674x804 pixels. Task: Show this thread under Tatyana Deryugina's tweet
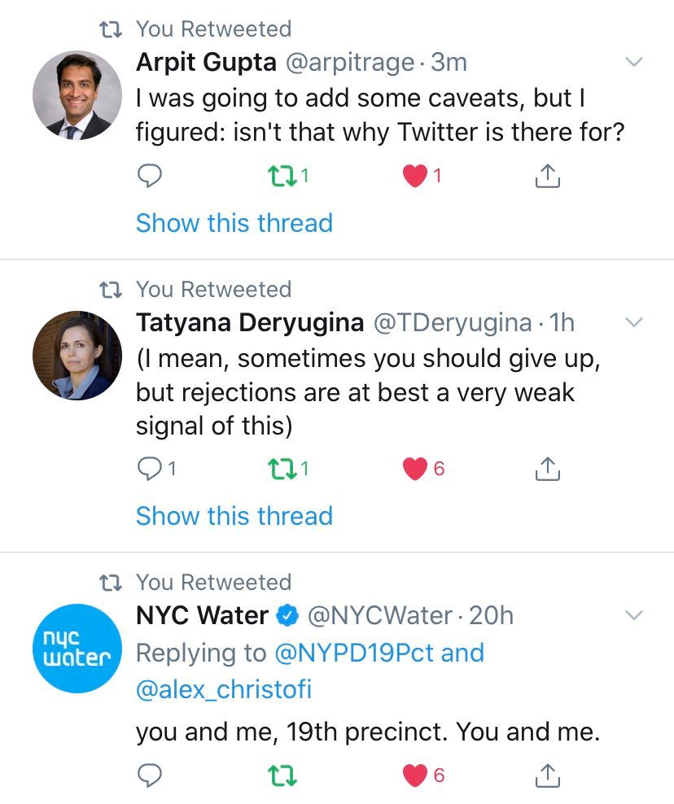click(234, 516)
